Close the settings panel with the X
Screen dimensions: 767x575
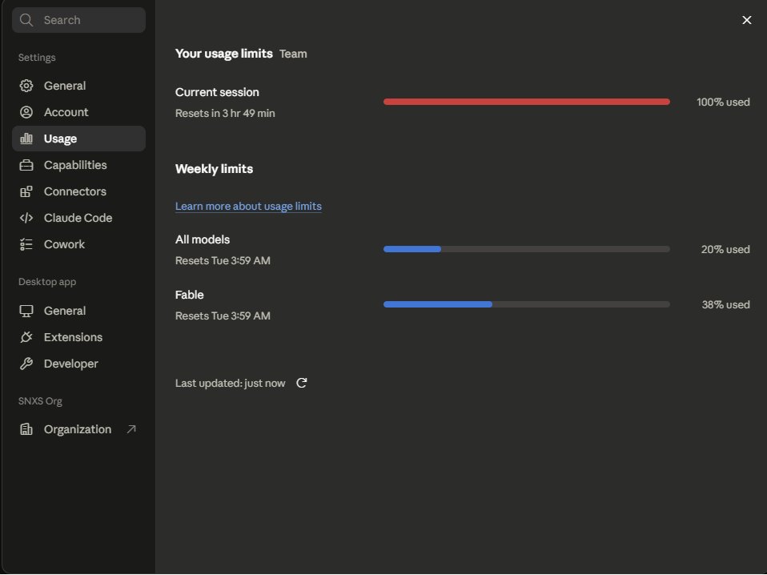(746, 20)
